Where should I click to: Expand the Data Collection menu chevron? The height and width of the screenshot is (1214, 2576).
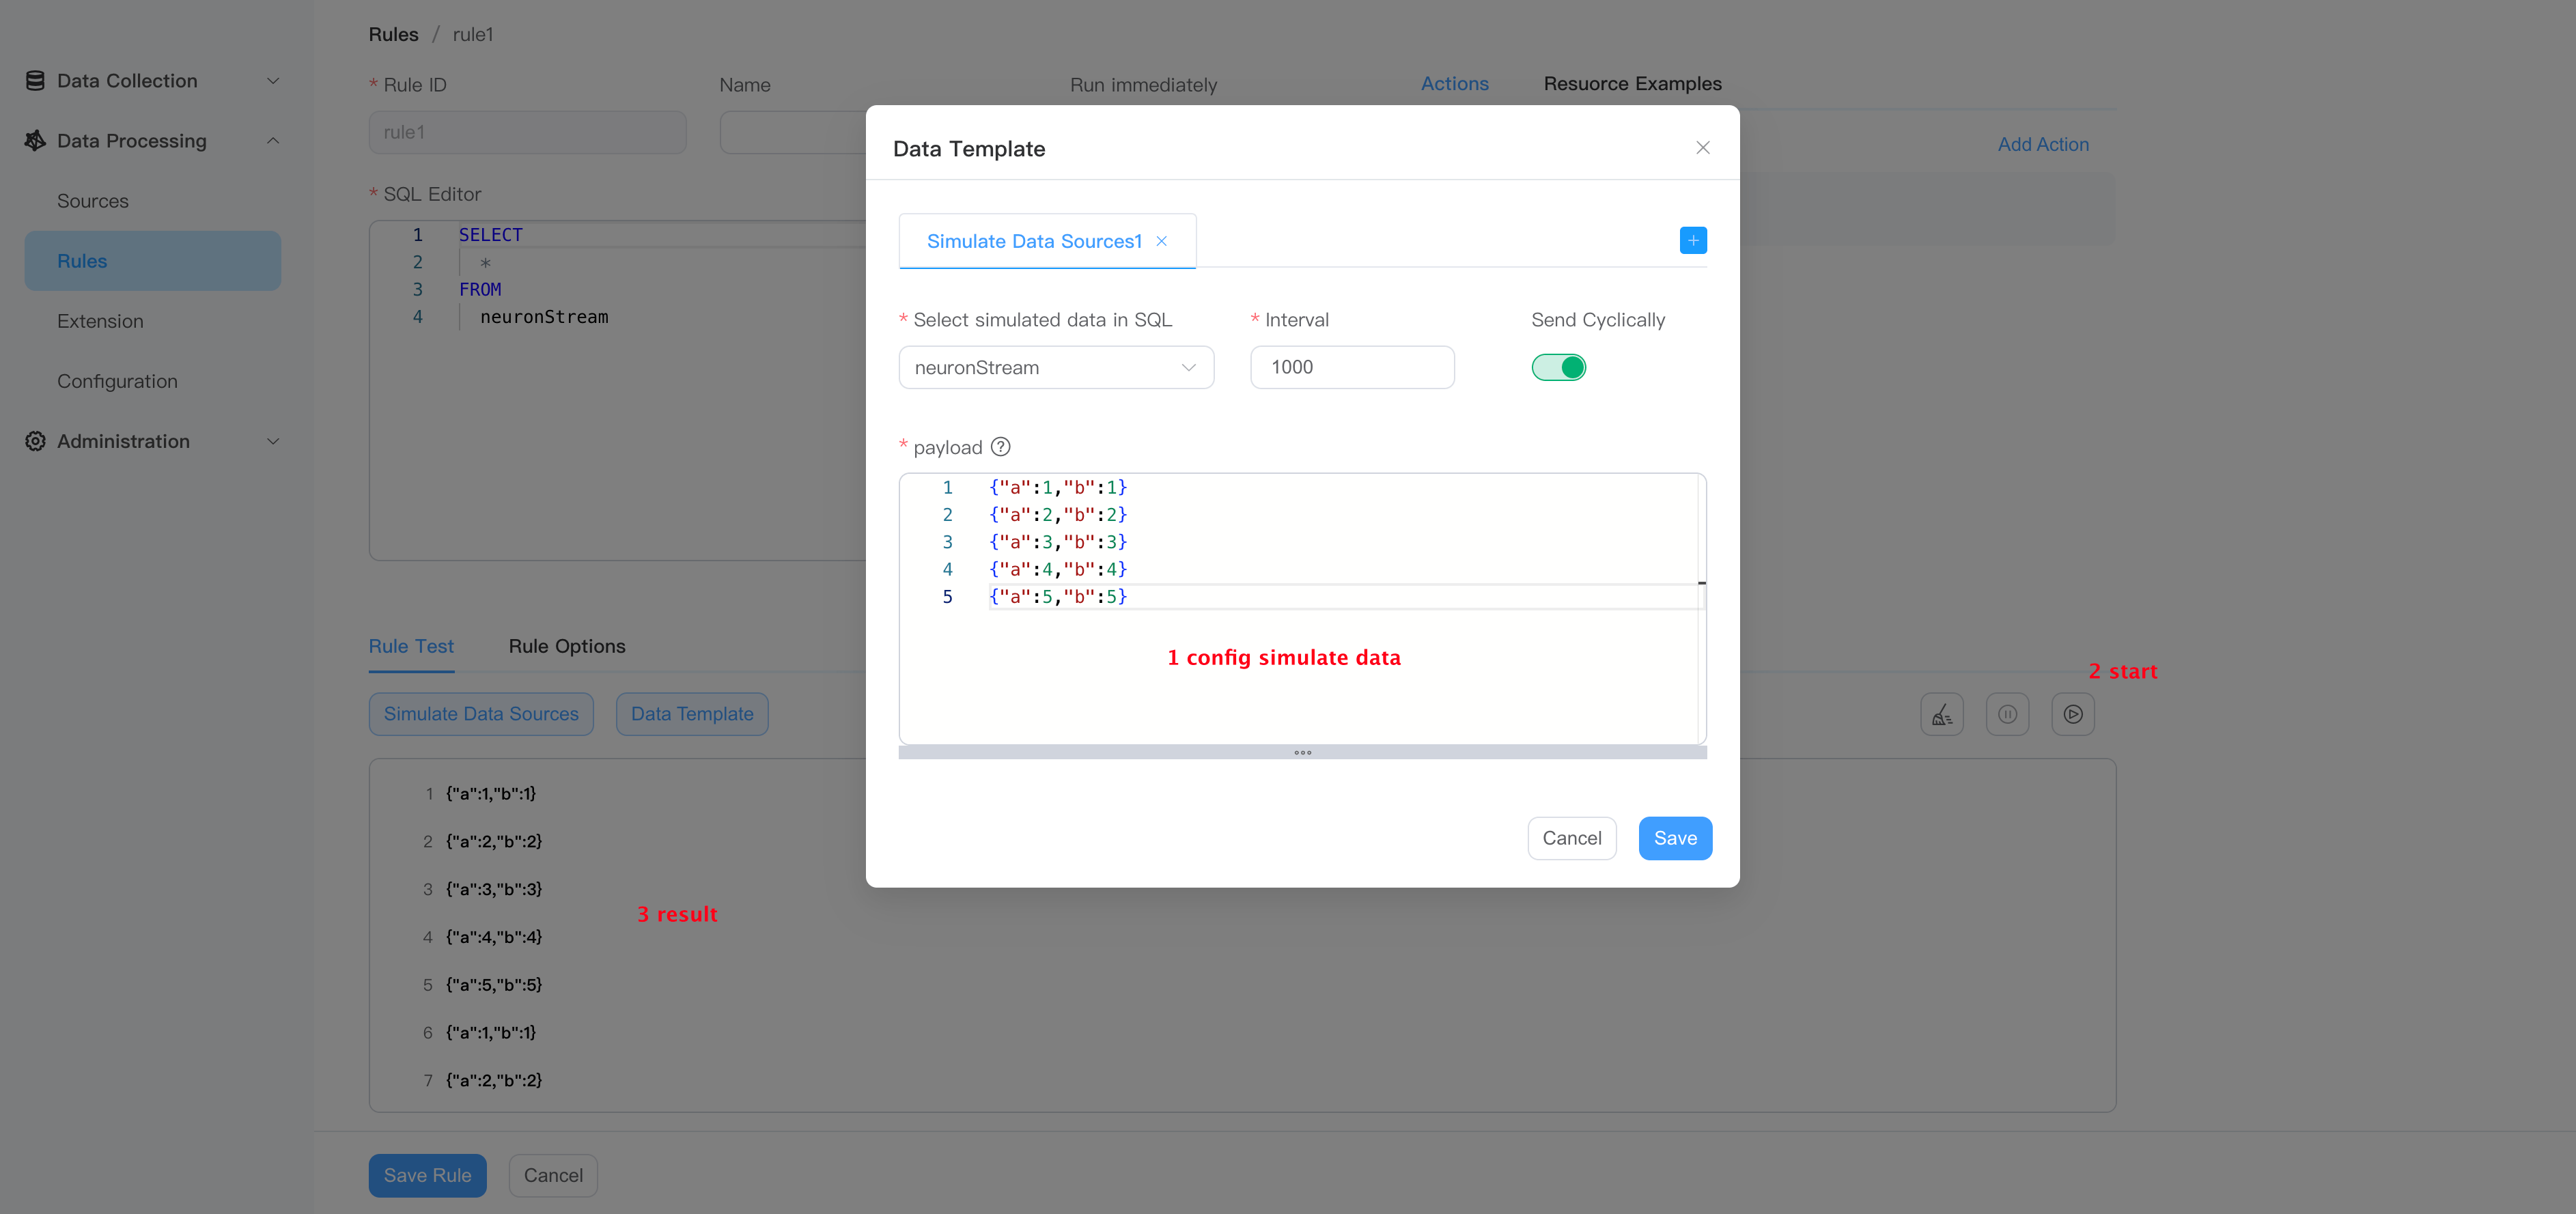point(272,81)
